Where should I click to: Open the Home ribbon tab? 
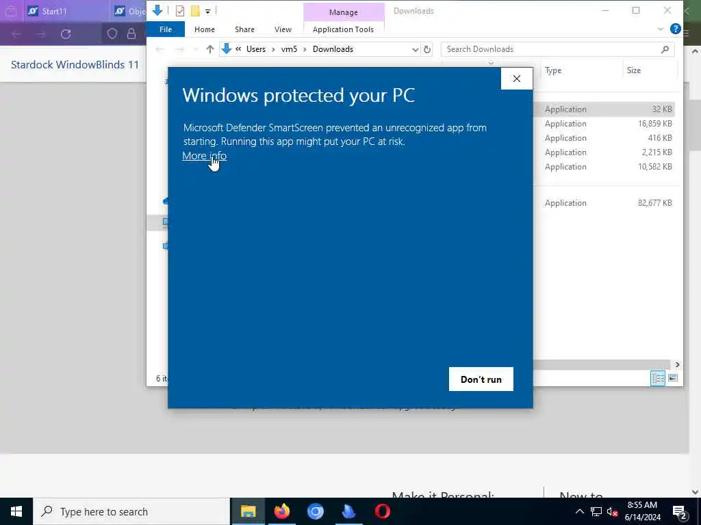click(x=204, y=29)
